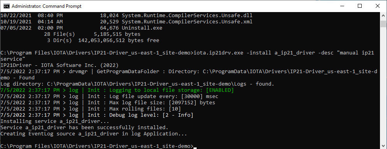
Task: Click the System.Runtime.CompilerServices.Unsafe.xml file name
Action: click(187, 22)
